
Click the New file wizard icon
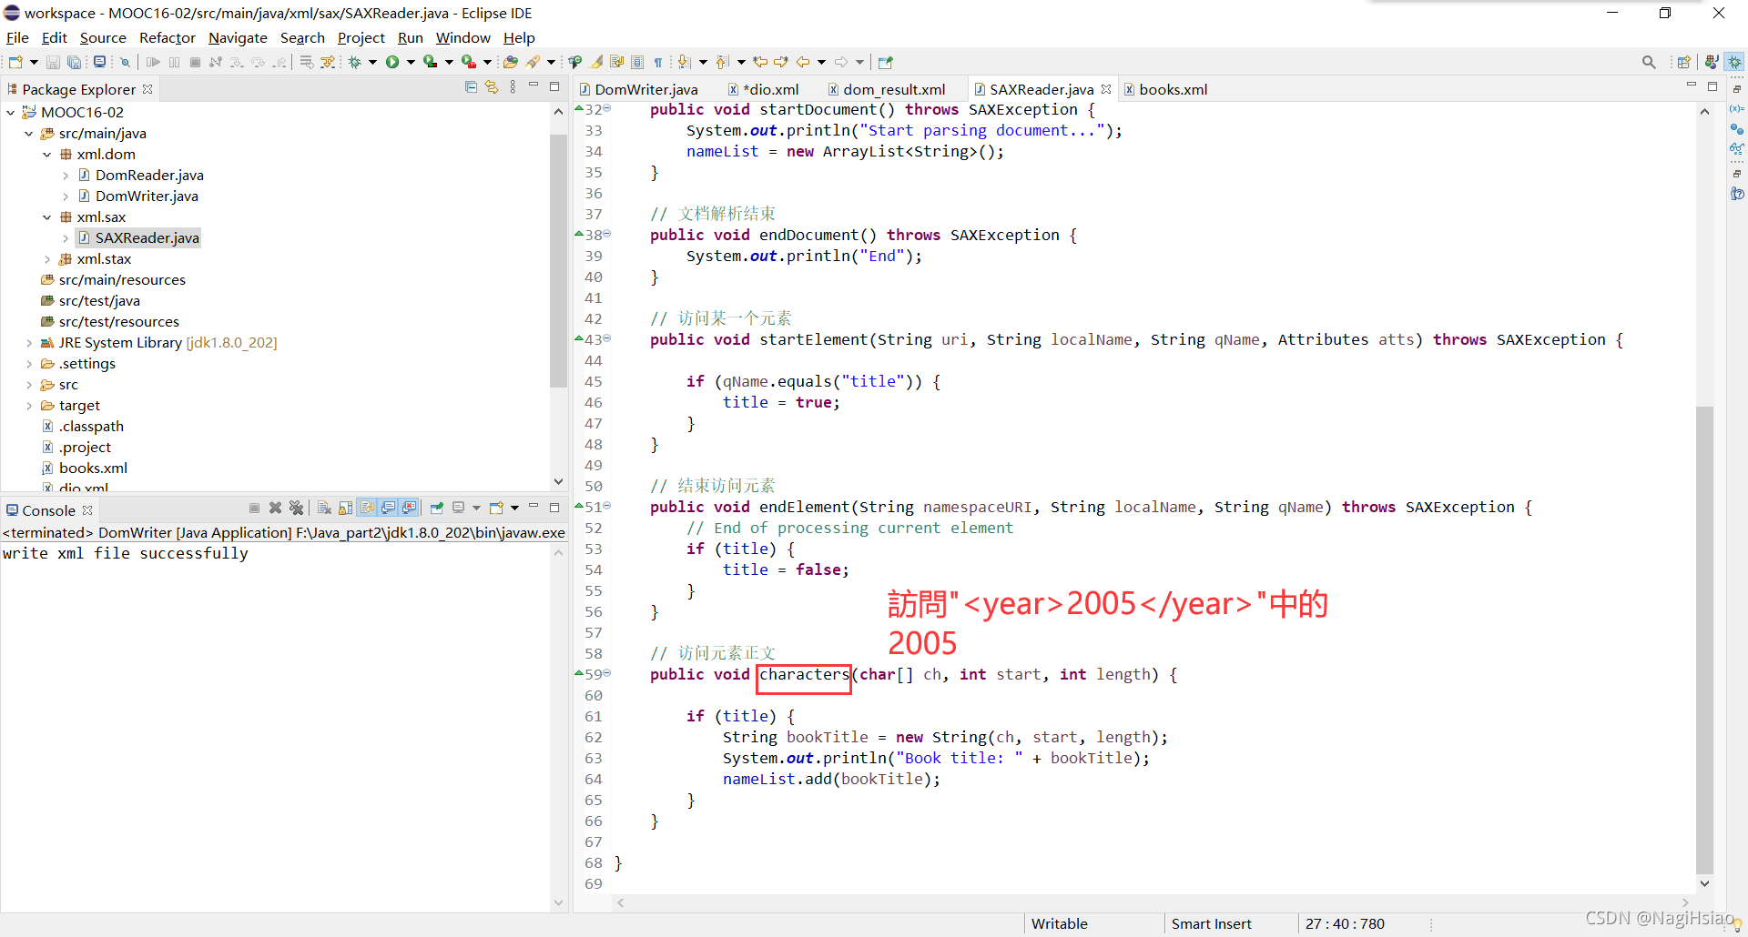click(x=15, y=62)
